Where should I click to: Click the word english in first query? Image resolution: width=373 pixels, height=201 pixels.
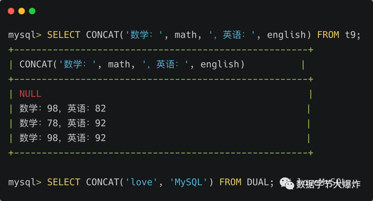coord(286,35)
